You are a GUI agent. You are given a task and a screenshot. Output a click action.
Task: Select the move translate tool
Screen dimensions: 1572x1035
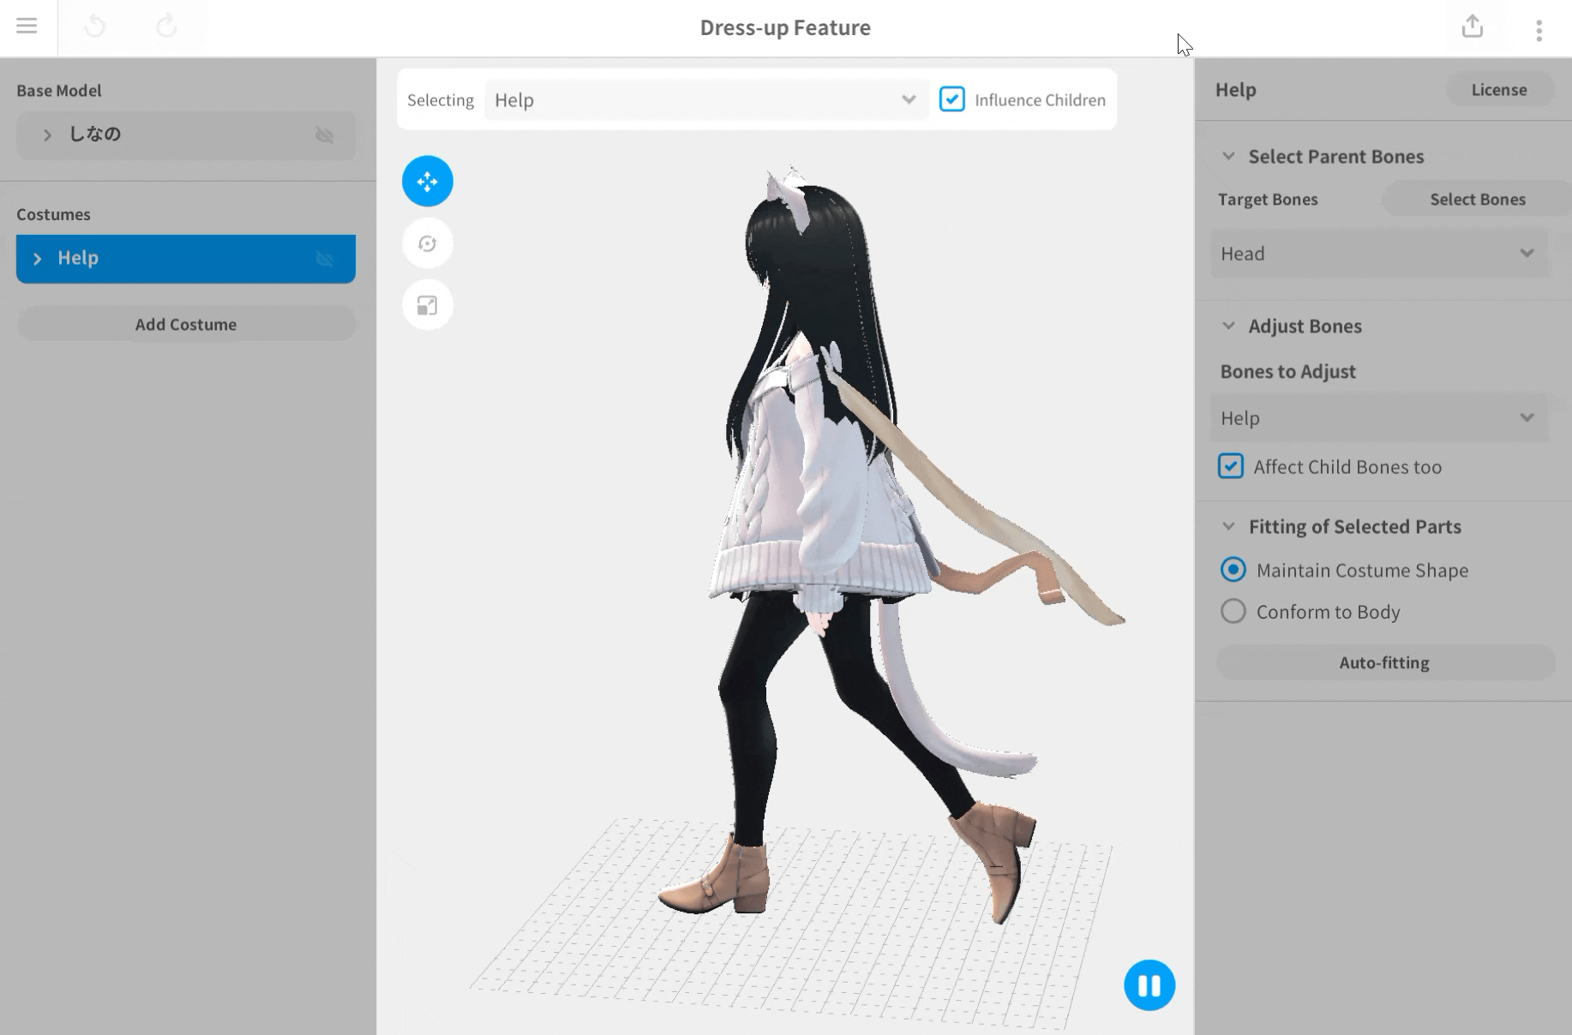428,182
